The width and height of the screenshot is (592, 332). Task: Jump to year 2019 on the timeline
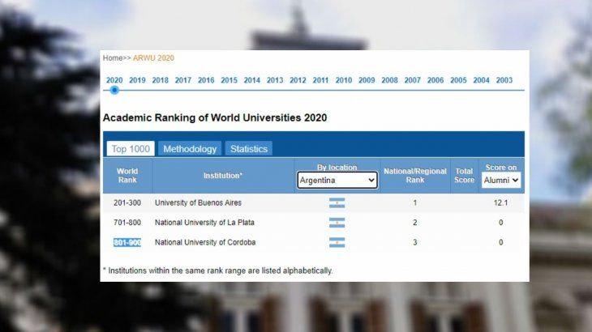[137, 80]
